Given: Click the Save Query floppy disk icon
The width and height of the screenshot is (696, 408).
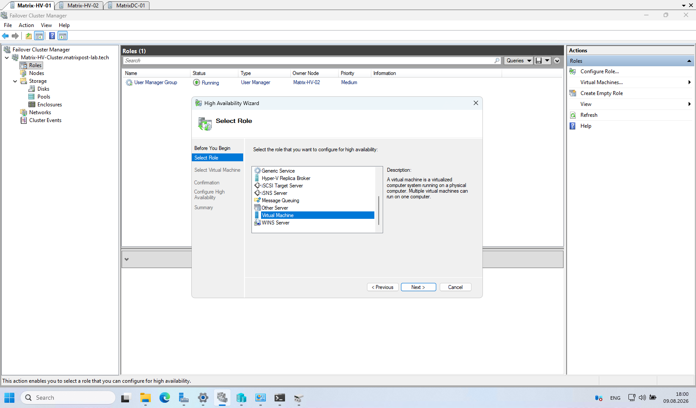Looking at the screenshot, I should [539, 61].
